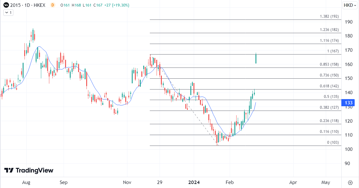The height and width of the screenshot is (188, 359).
Task: Click the 2015 symbol logo icon
Action: (6, 5)
